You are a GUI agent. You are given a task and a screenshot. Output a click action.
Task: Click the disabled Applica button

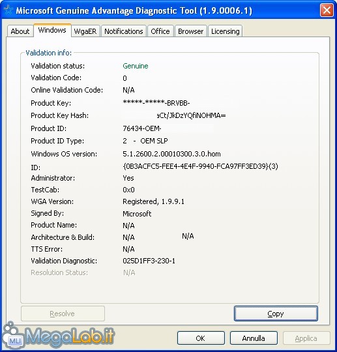pyautogui.click(x=306, y=338)
